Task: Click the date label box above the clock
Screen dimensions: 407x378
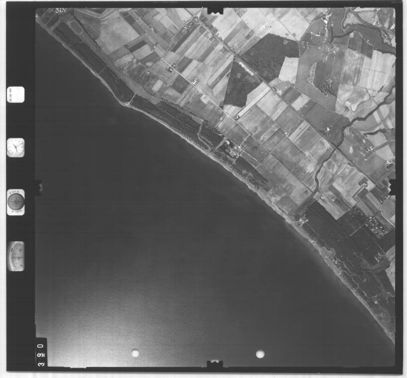Action: tap(15, 94)
